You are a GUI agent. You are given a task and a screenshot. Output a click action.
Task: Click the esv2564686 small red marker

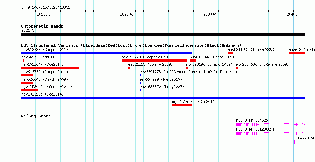pyautogui.click(x=237, y=68)
